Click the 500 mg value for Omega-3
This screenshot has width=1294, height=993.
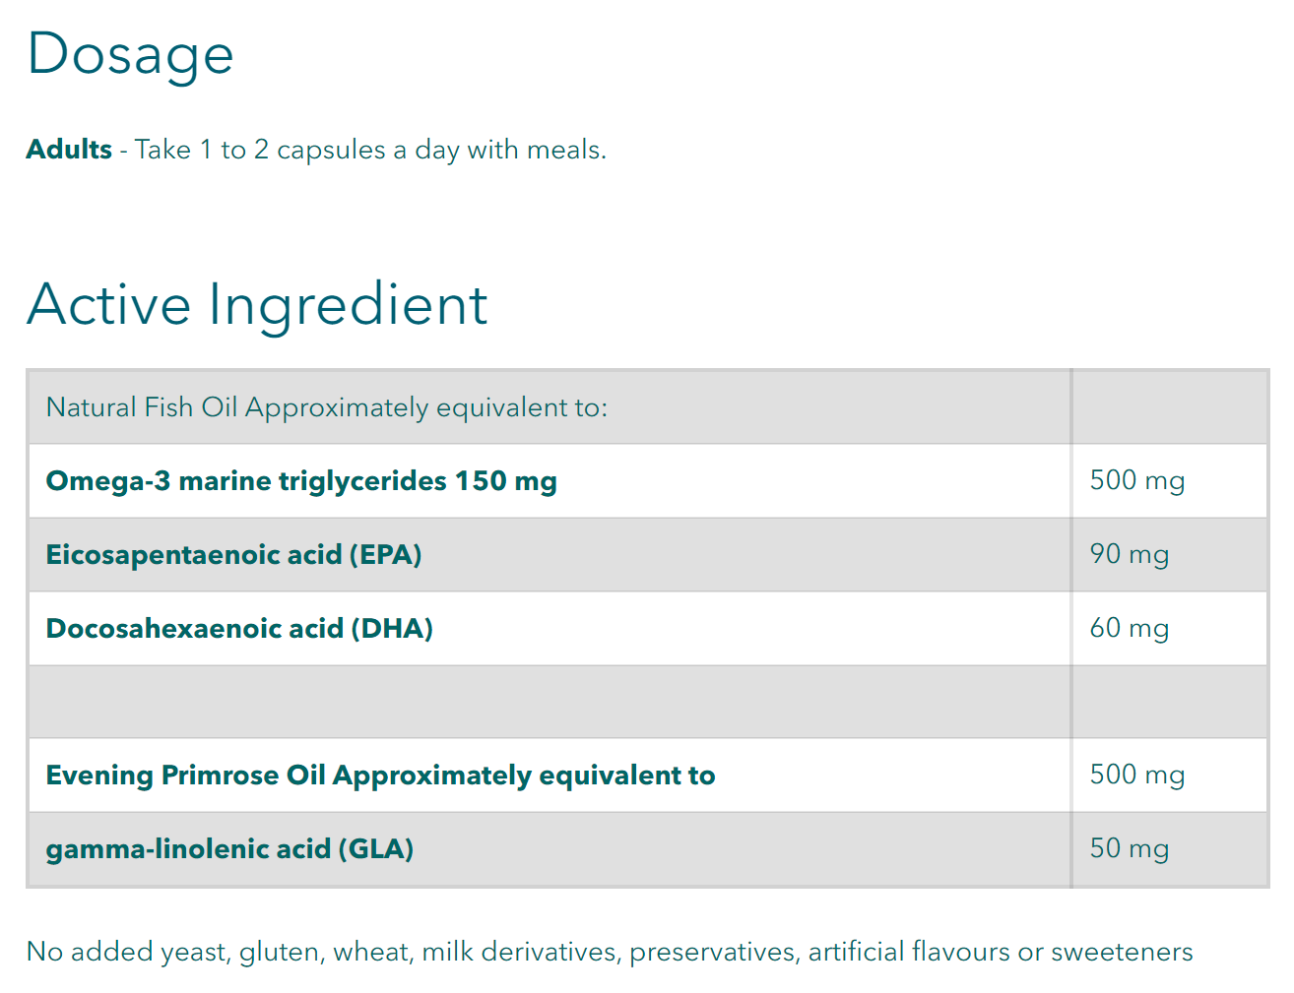tap(1136, 481)
